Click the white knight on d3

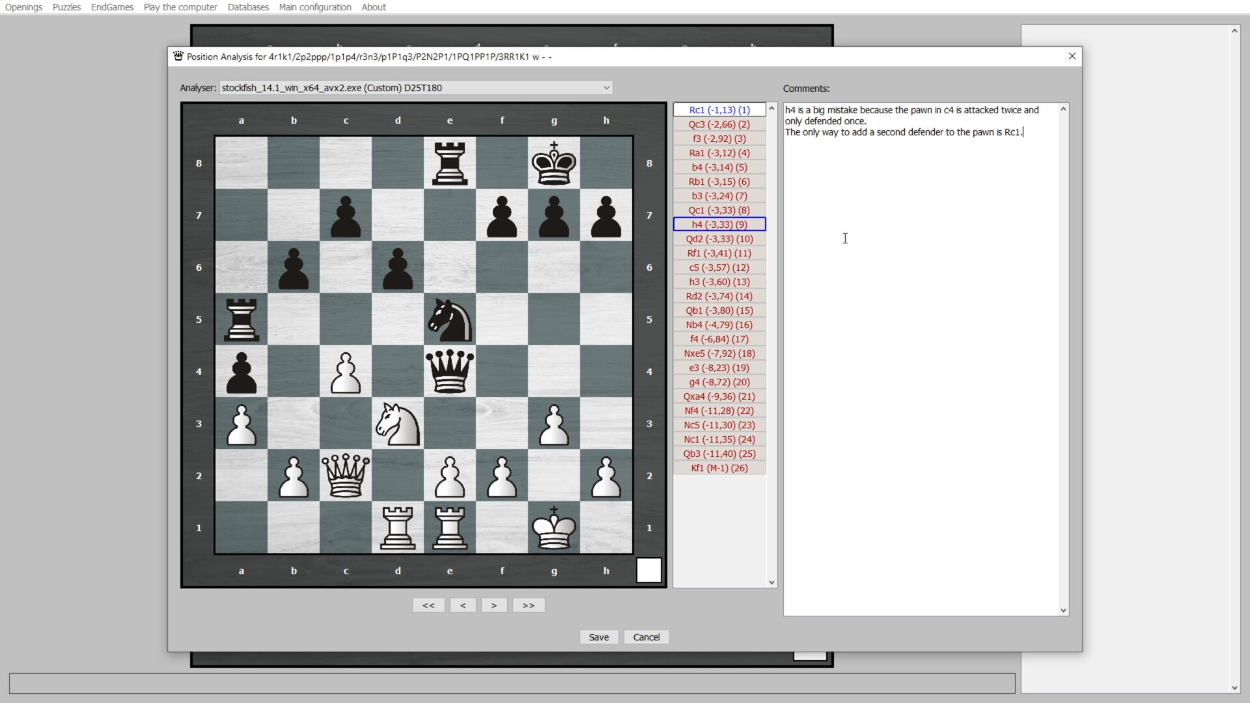[398, 424]
